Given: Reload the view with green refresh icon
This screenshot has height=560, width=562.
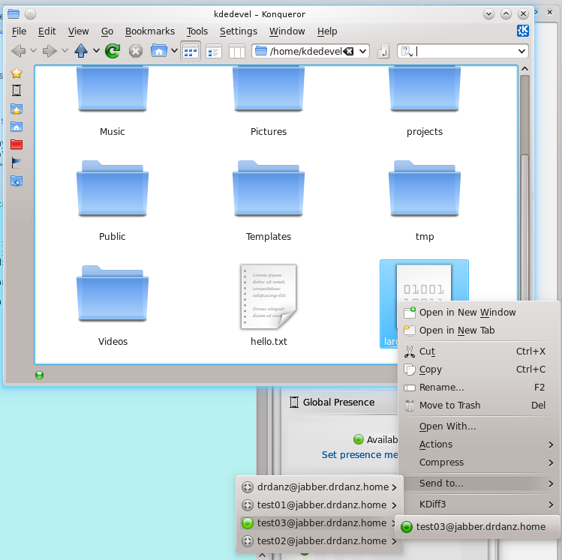Looking at the screenshot, I should 113,51.
